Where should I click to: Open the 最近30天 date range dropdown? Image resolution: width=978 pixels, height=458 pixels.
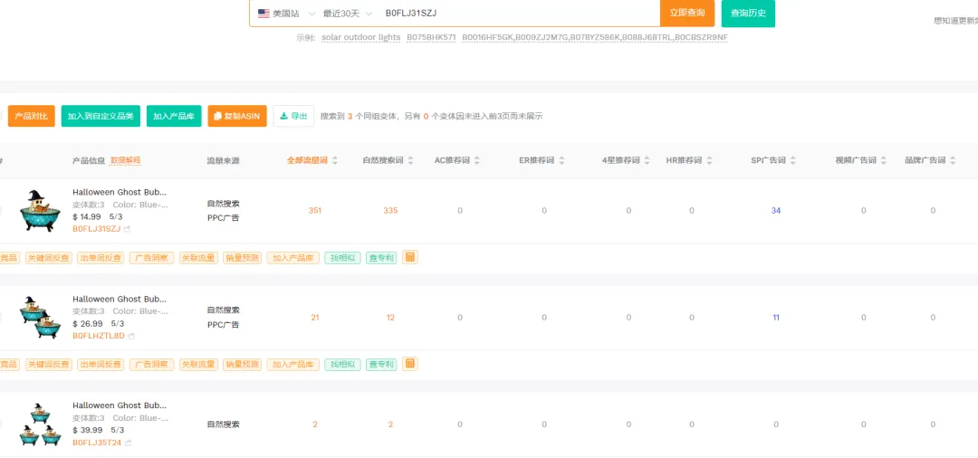(x=348, y=13)
